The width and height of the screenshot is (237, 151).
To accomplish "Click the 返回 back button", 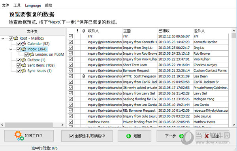I will coord(134,136).
